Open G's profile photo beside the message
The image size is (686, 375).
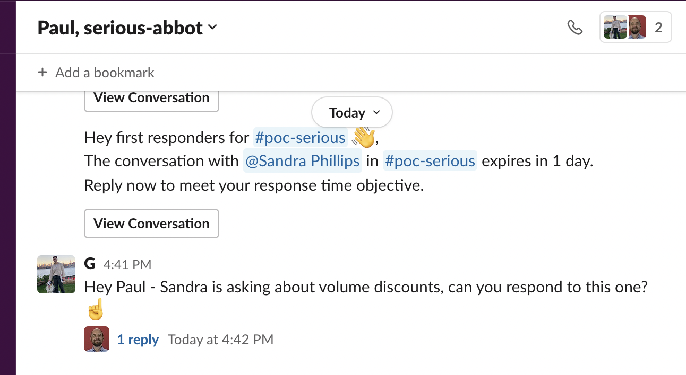click(56, 274)
